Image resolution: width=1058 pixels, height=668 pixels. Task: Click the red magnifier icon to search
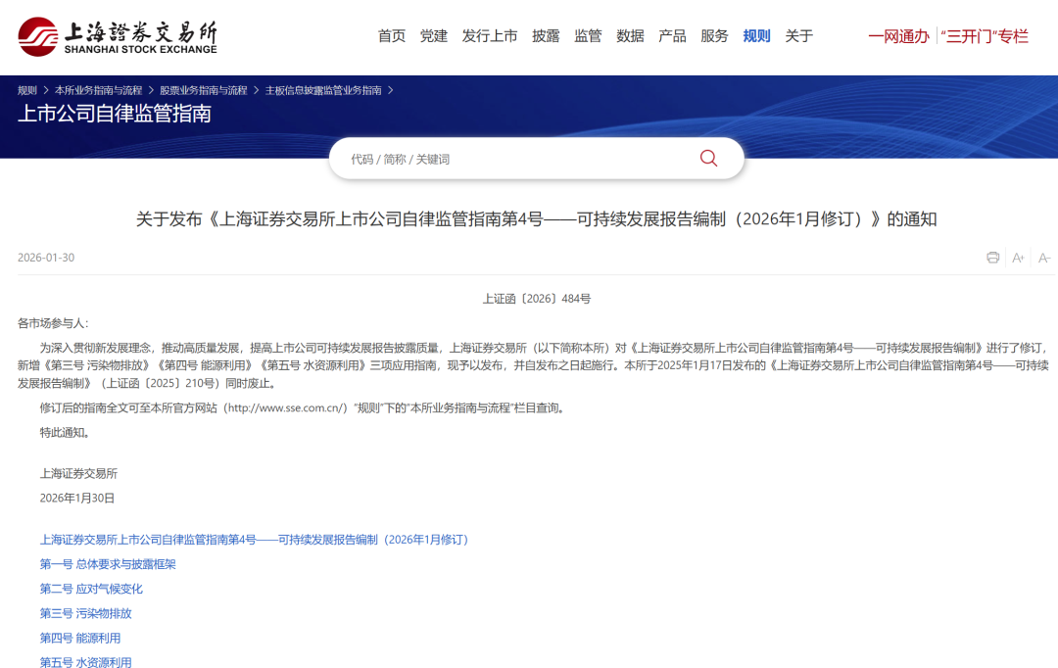click(x=707, y=158)
